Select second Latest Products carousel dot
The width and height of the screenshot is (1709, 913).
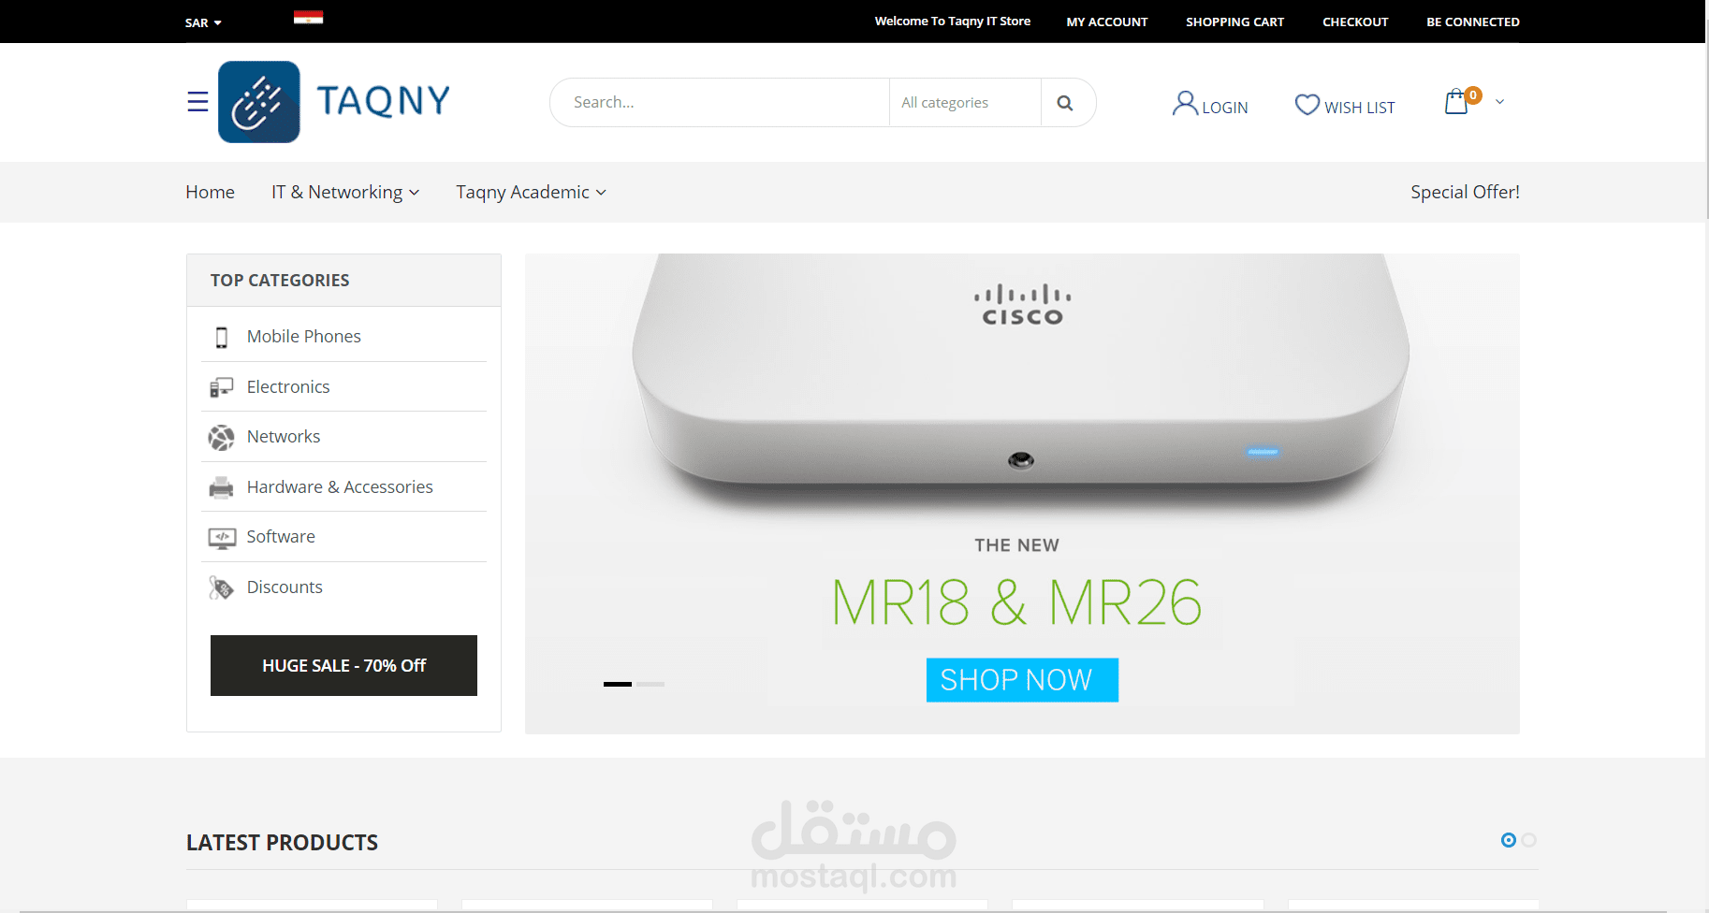(1529, 840)
